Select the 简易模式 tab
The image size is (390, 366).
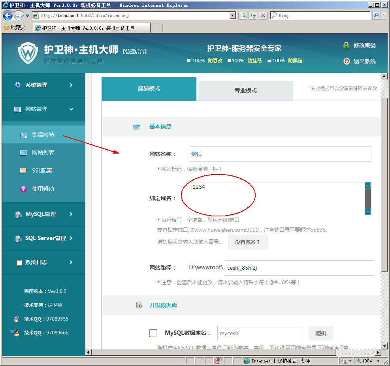149,89
